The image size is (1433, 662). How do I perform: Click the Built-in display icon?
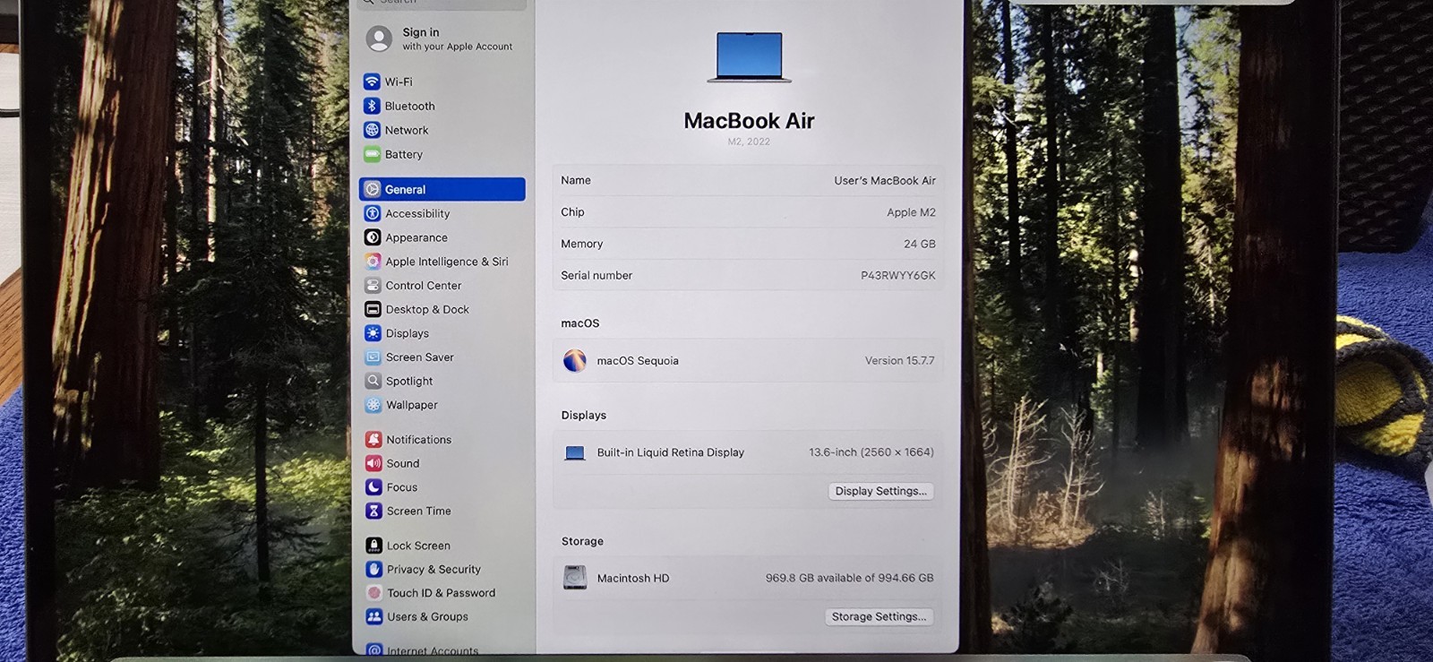pos(575,452)
